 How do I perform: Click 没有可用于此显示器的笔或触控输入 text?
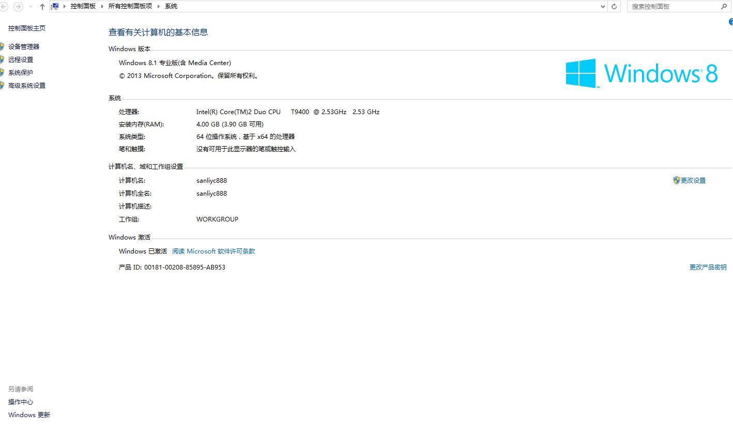(x=246, y=149)
